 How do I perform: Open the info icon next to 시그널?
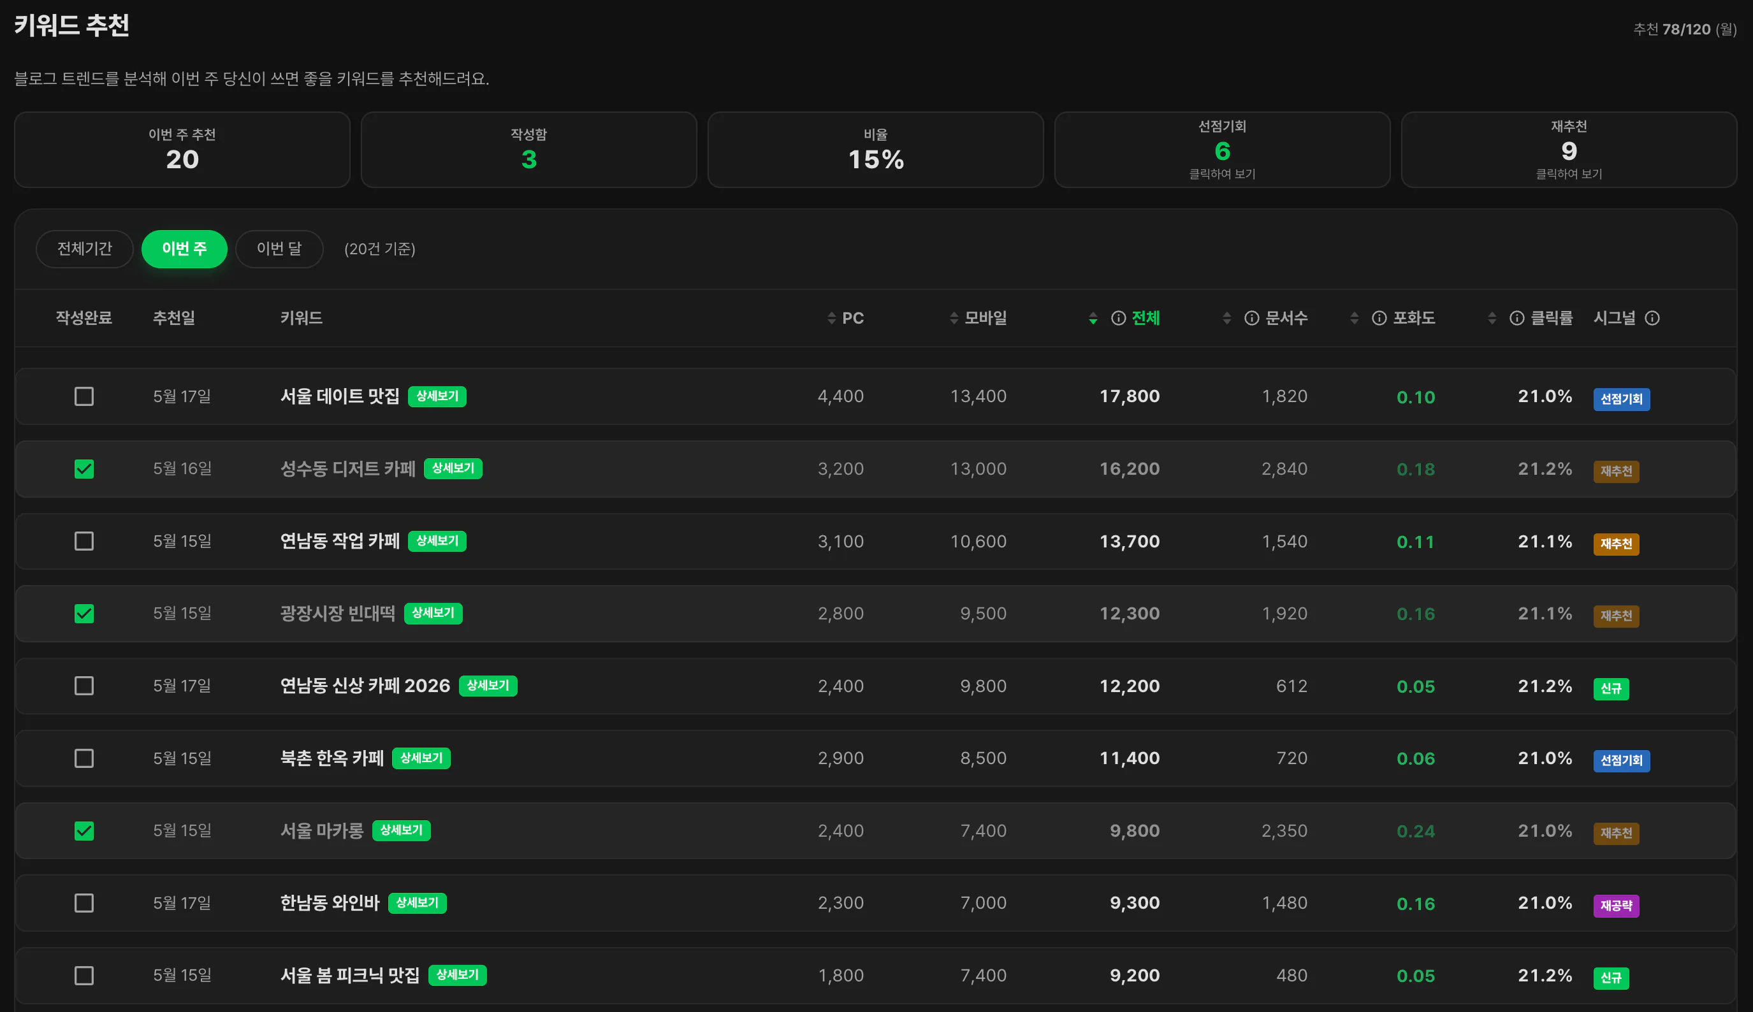[x=1652, y=317]
